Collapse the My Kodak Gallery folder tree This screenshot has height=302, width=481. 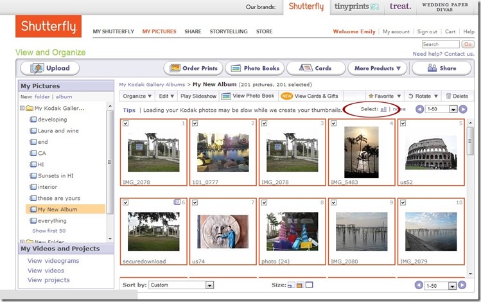click(22, 109)
